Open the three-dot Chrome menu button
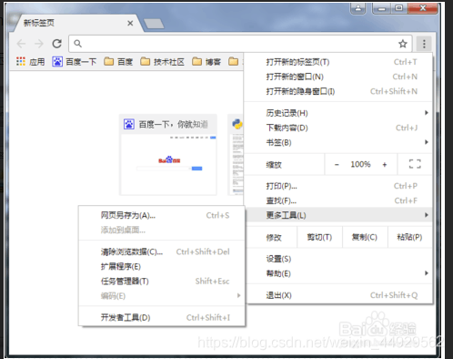The height and width of the screenshot is (359, 453). tap(424, 44)
